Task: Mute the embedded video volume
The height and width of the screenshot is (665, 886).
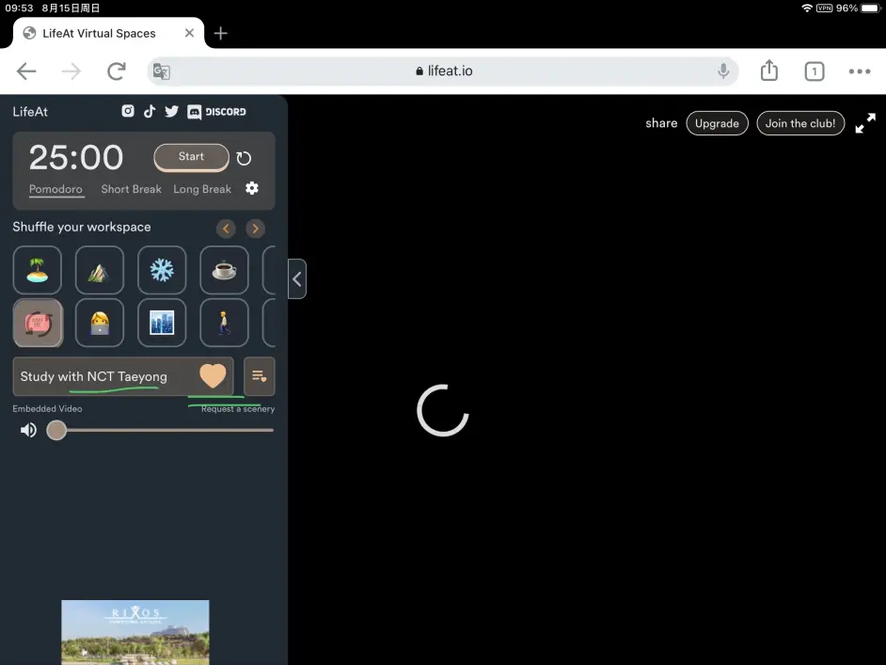Action: [28, 430]
